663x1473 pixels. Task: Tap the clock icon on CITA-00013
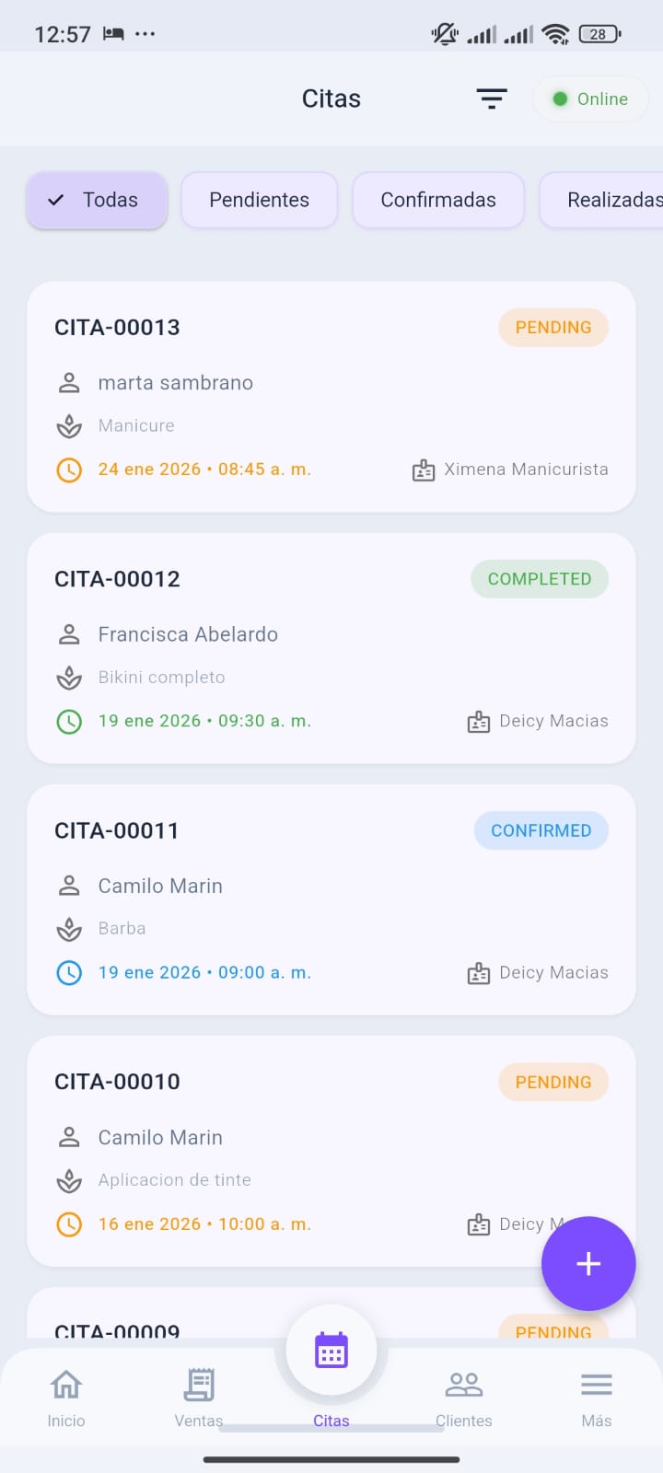(x=69, y=470)
